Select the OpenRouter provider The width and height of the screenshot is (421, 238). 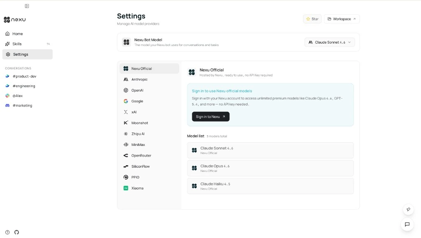(141, 155)
